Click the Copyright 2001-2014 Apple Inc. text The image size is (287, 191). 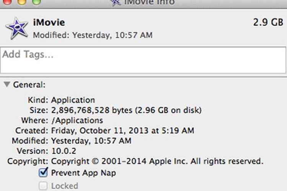pyautogui.click(x=157, y=161)
